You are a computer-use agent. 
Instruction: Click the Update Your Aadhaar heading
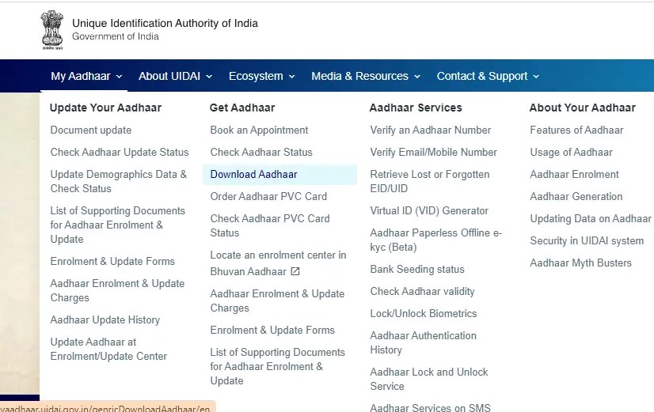coord(105,108)
